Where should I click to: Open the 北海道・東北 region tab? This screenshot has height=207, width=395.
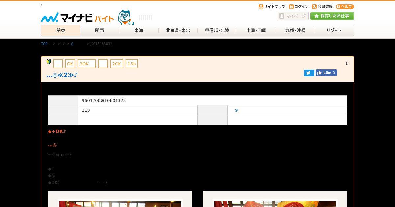(x=178, y=30)
